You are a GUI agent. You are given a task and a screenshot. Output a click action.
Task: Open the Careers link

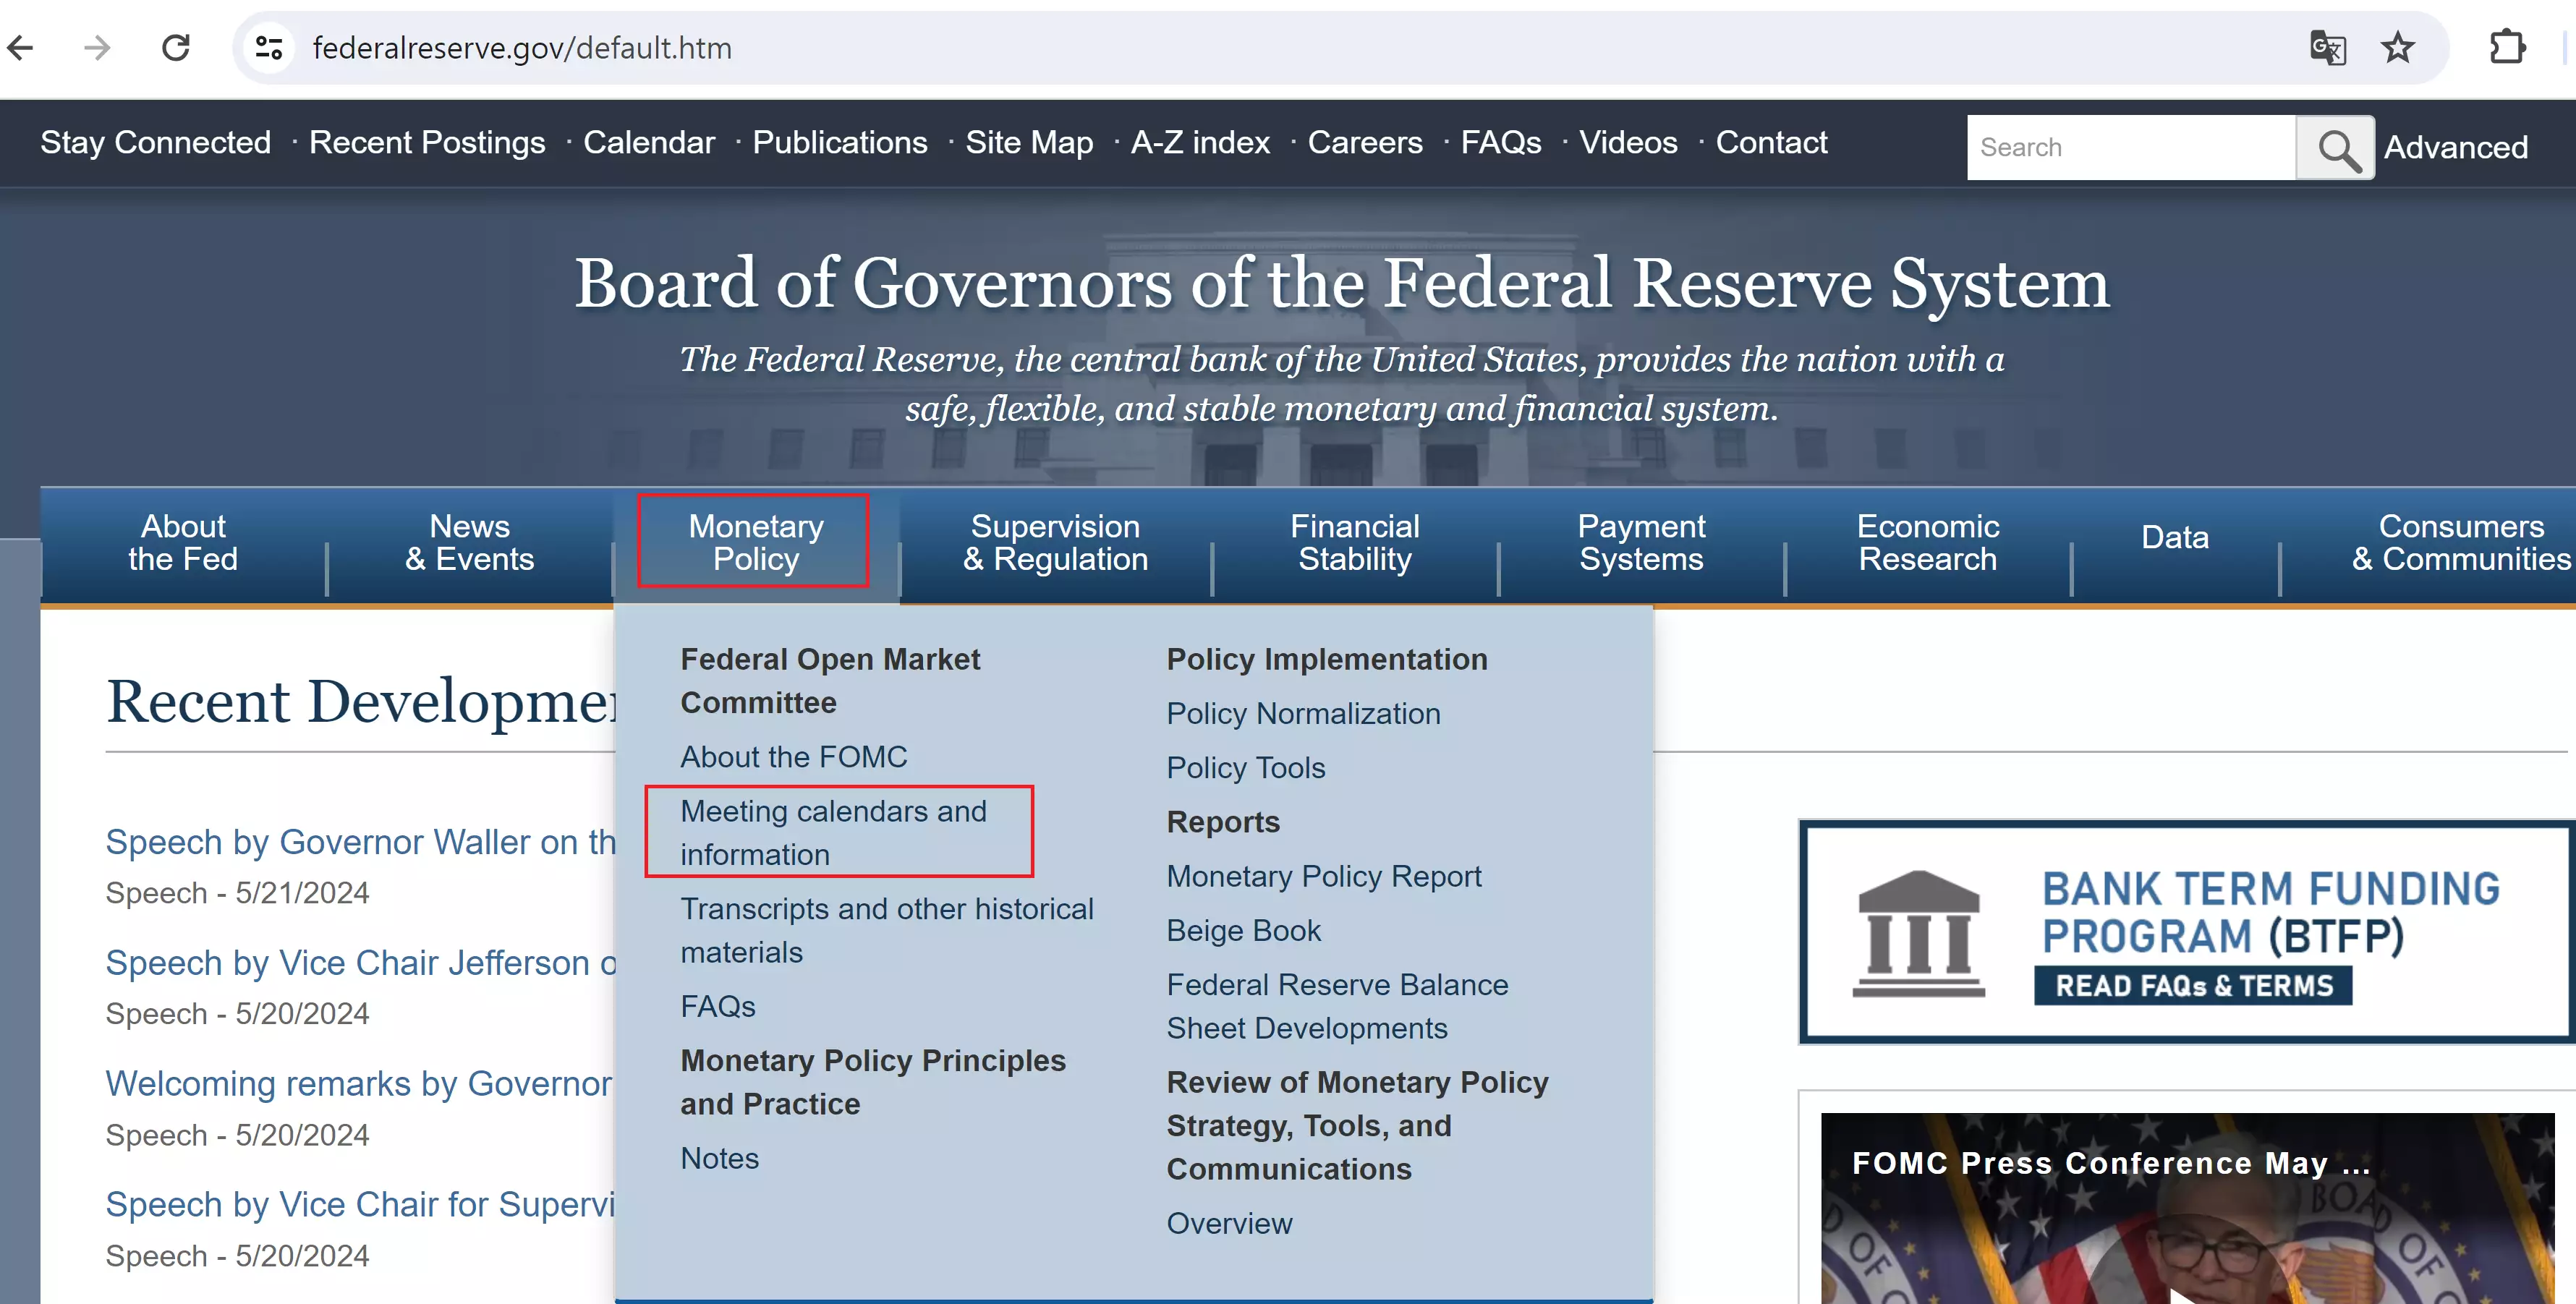point(1365,142)
